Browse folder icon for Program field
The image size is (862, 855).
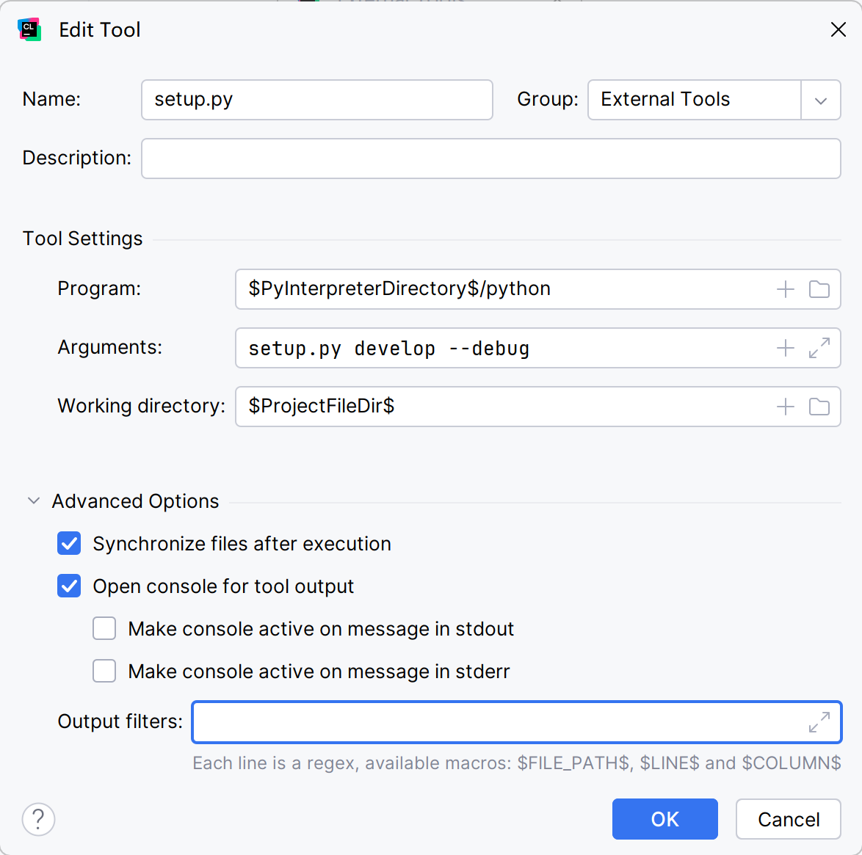coord(819,289)
